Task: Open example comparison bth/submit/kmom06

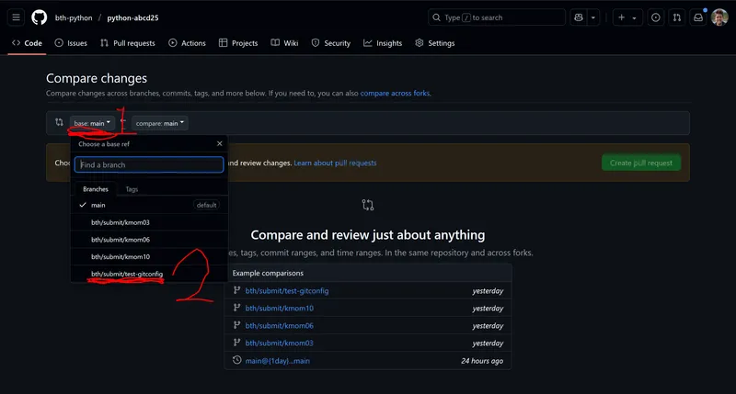Action: point(280,326)
